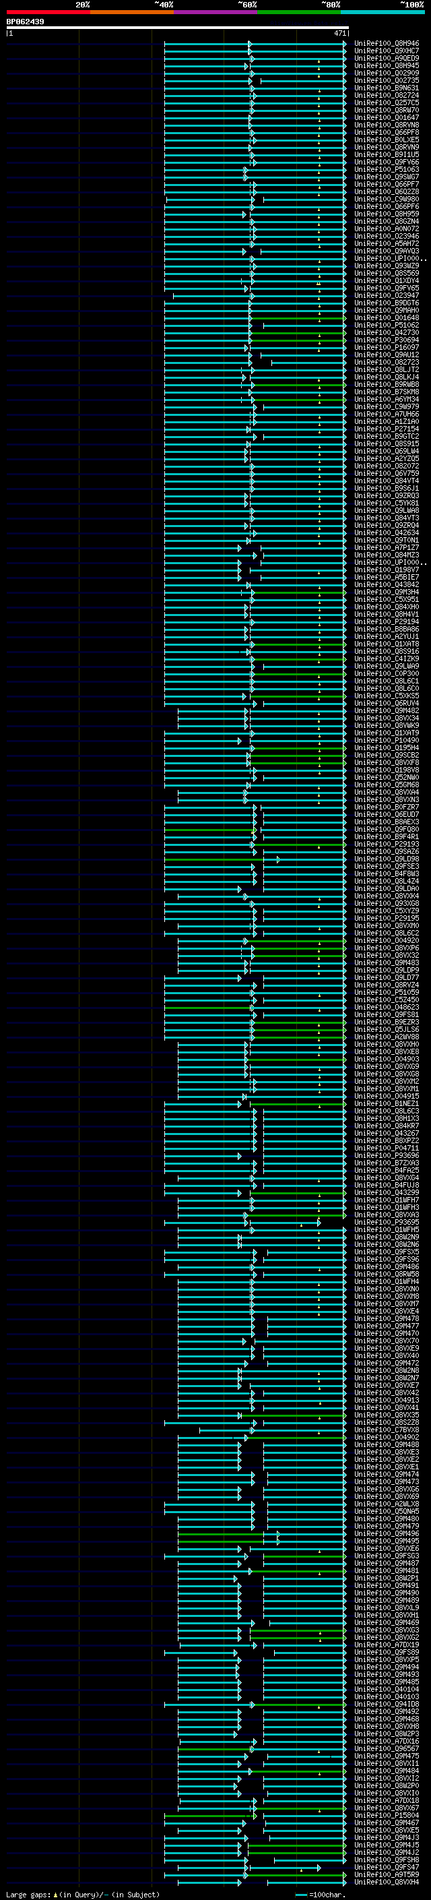Select hit UniRef100_A9T5R9
The width and height of the screenshot is (431, 1900).
(387, 1874)
